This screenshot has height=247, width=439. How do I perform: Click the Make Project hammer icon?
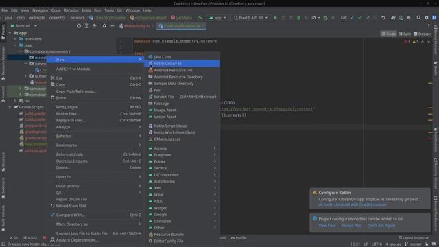pos(200,18)
